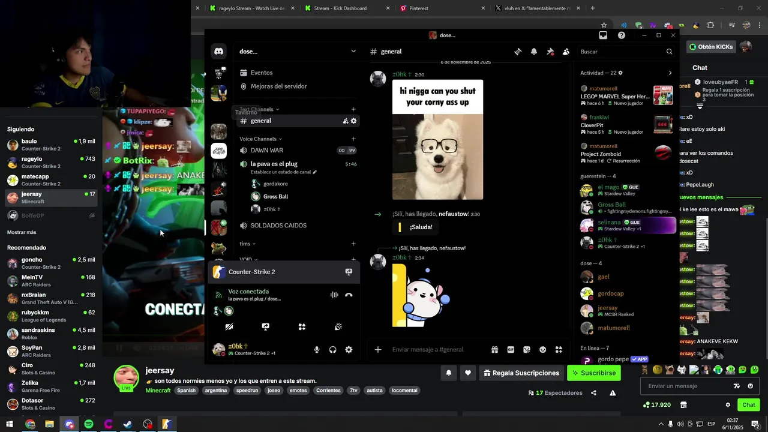
Task: Click gear icon next to general channel
Action: point(353,121)
